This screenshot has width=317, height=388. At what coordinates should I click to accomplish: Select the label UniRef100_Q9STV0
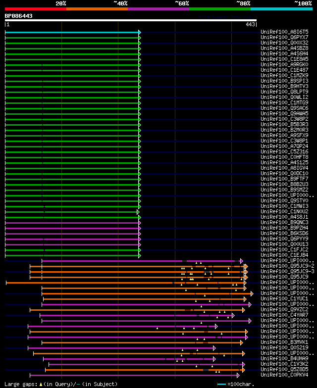click(x=284, y=200)
